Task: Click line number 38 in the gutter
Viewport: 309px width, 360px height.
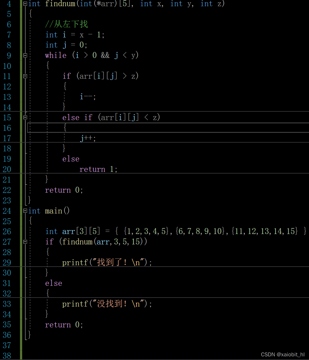Action: 7,355
